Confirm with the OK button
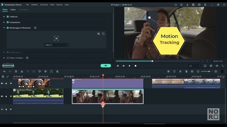This screenshot has height=127, width=227. pyautogui.click(x=106, y=66)
